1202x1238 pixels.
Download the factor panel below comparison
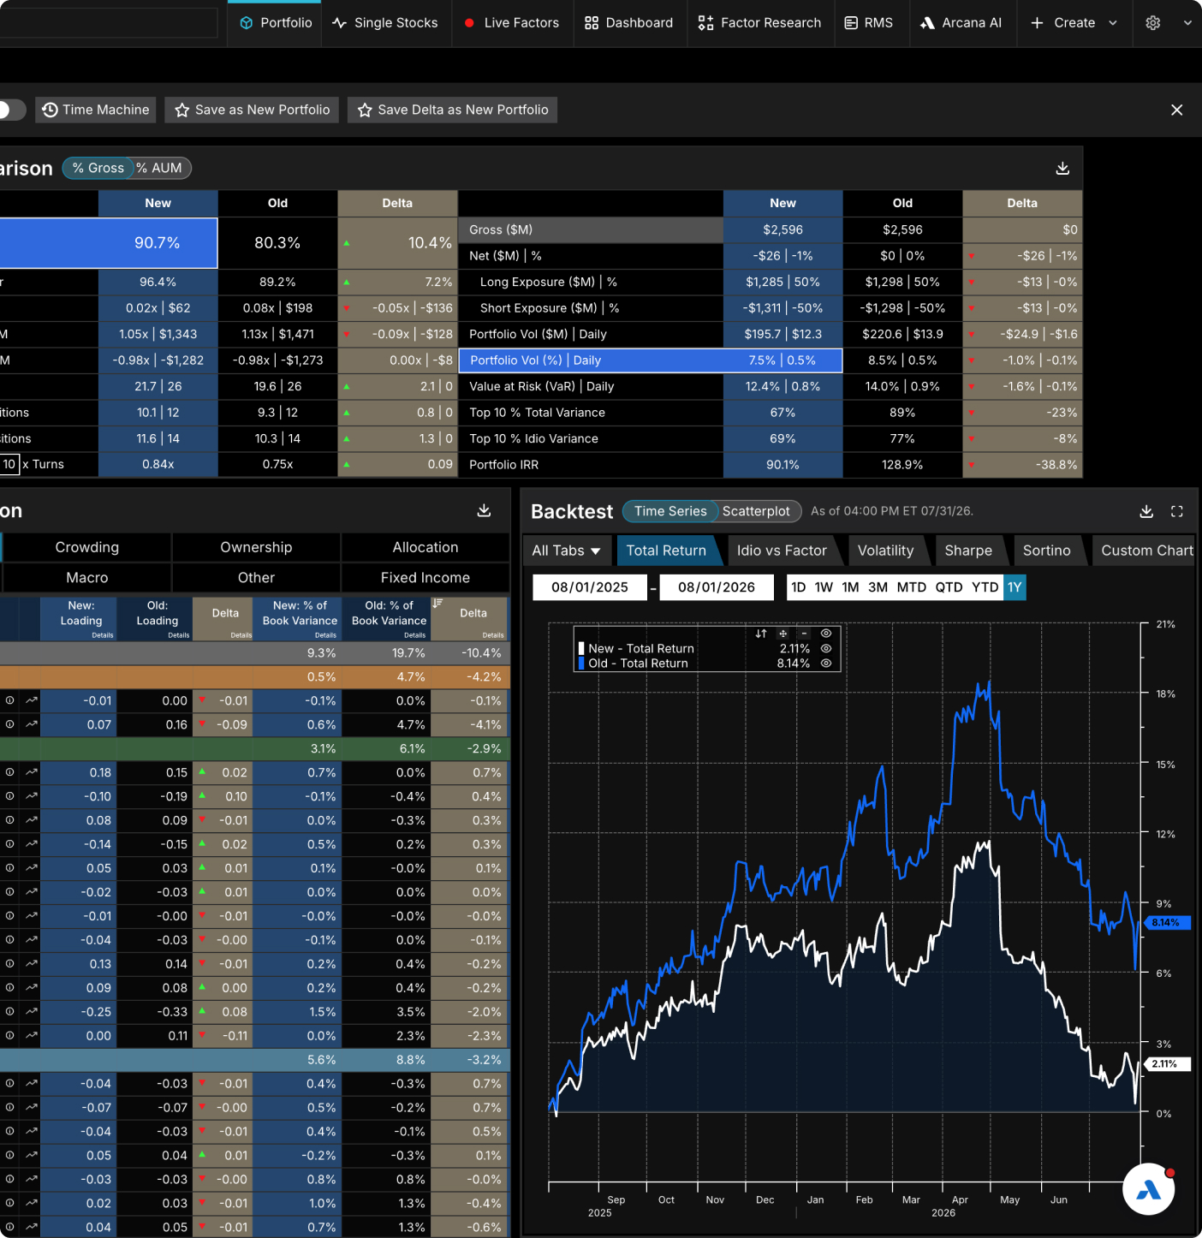[x=484, y=510]
